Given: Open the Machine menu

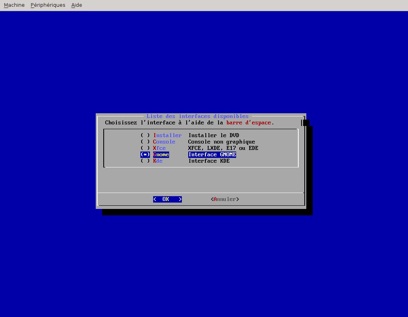Looking at the screenshot, I should [x=14, y=5].
